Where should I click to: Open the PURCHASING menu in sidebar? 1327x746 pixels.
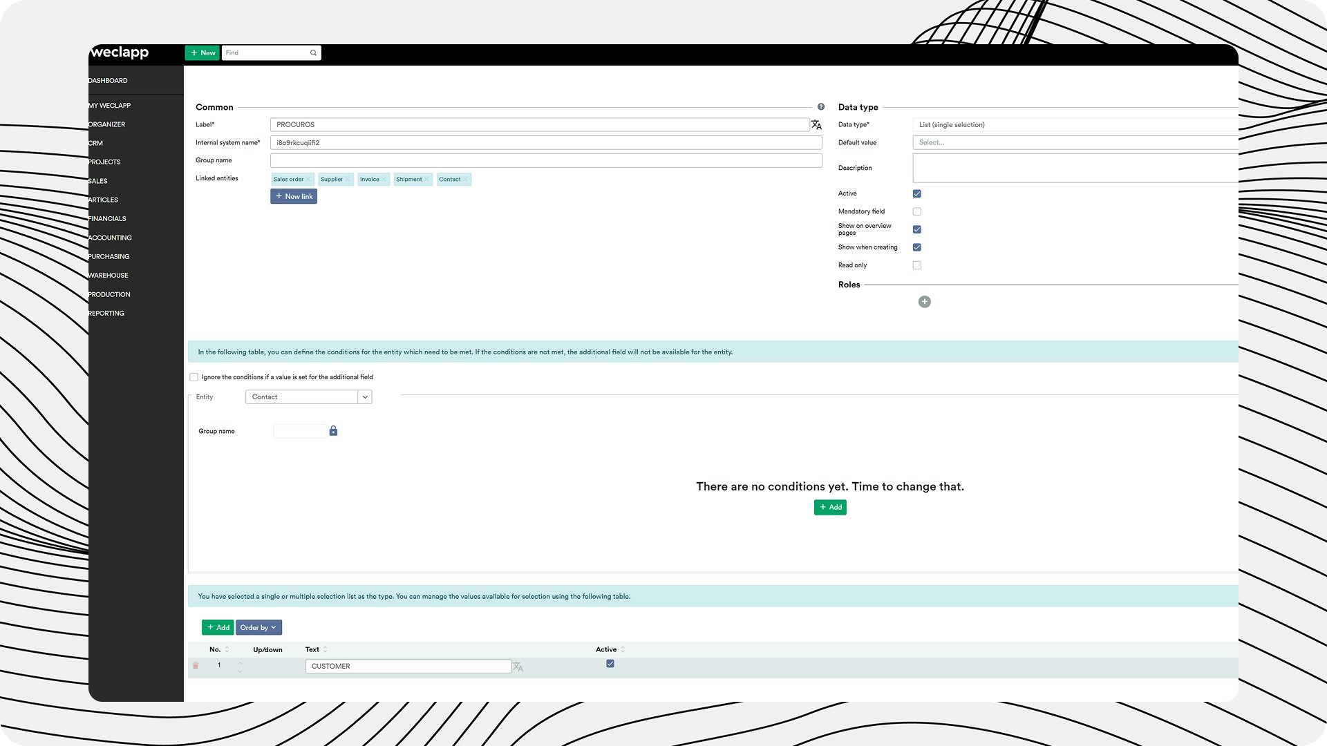(109, 257)
